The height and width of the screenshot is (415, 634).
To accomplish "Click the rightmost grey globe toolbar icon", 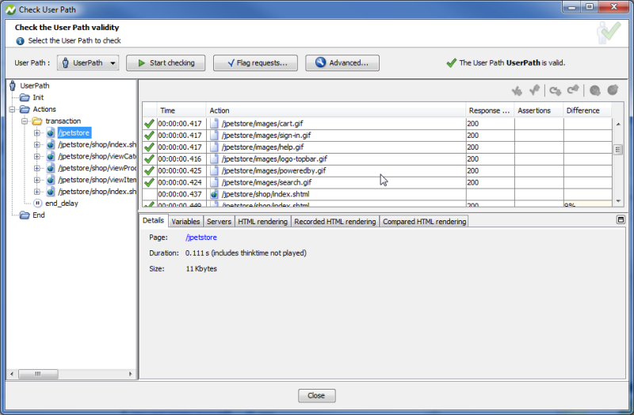I will point(613,91).
